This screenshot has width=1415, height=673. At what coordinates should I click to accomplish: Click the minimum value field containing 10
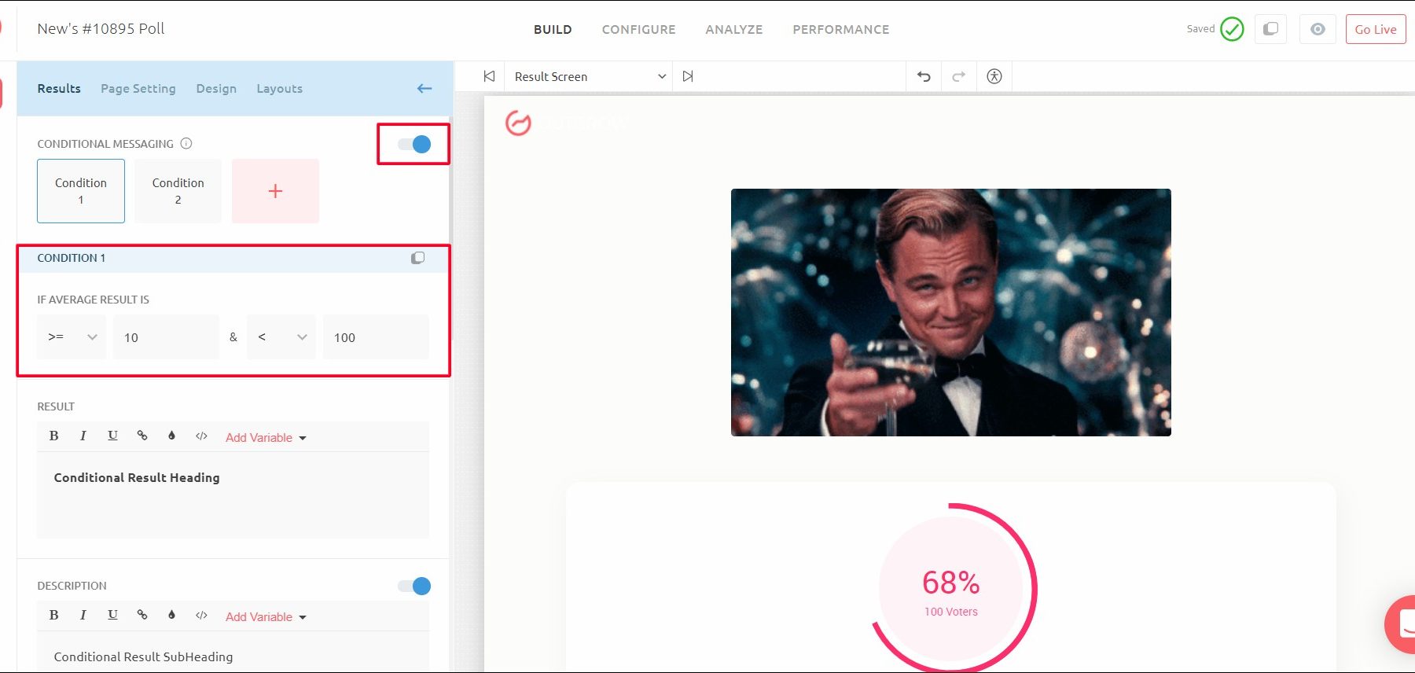(166, 337)
